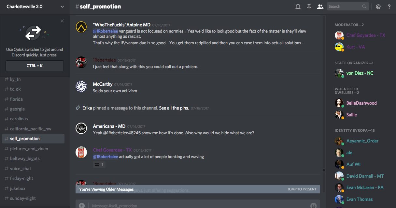Viewport: 396px width, 208px height.
Task: Show pinned messages with pin icon
Action: pyautogui.click(x=309, y=7)
